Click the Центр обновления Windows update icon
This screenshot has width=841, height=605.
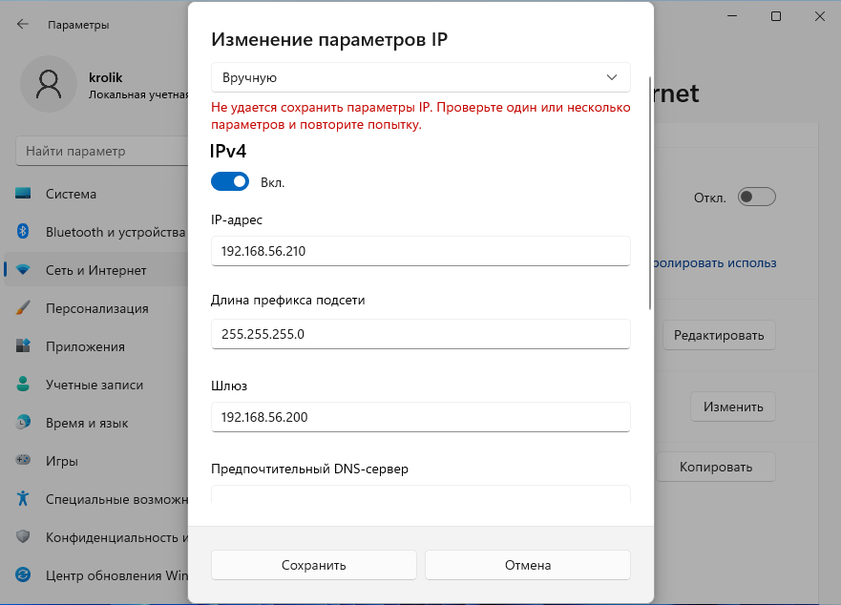[x=23, y=575]
